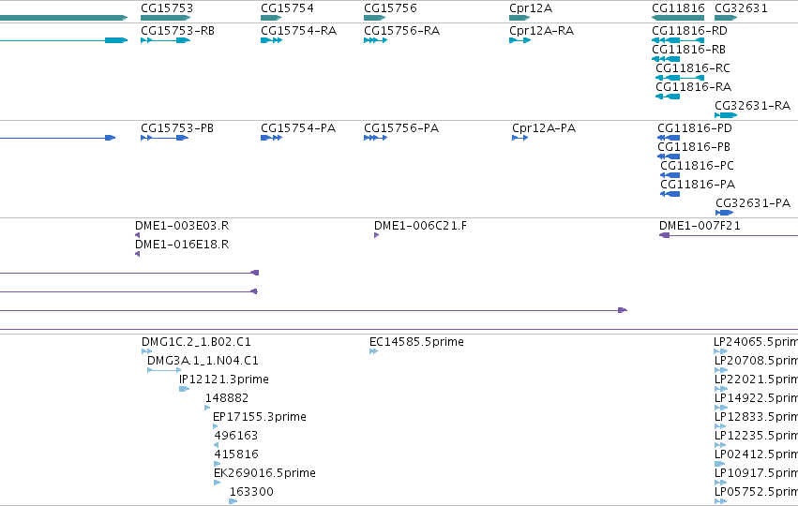The height and width of the screenshot is (506, 798).
Task: Click the CG15756 gene label
Action: pyautogui.click(x=390, y=8)
